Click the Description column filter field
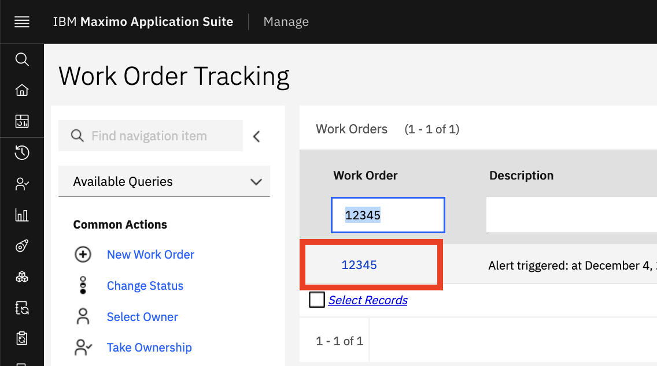657x366 pixels. pyautogui.click(x=571, y=215)
